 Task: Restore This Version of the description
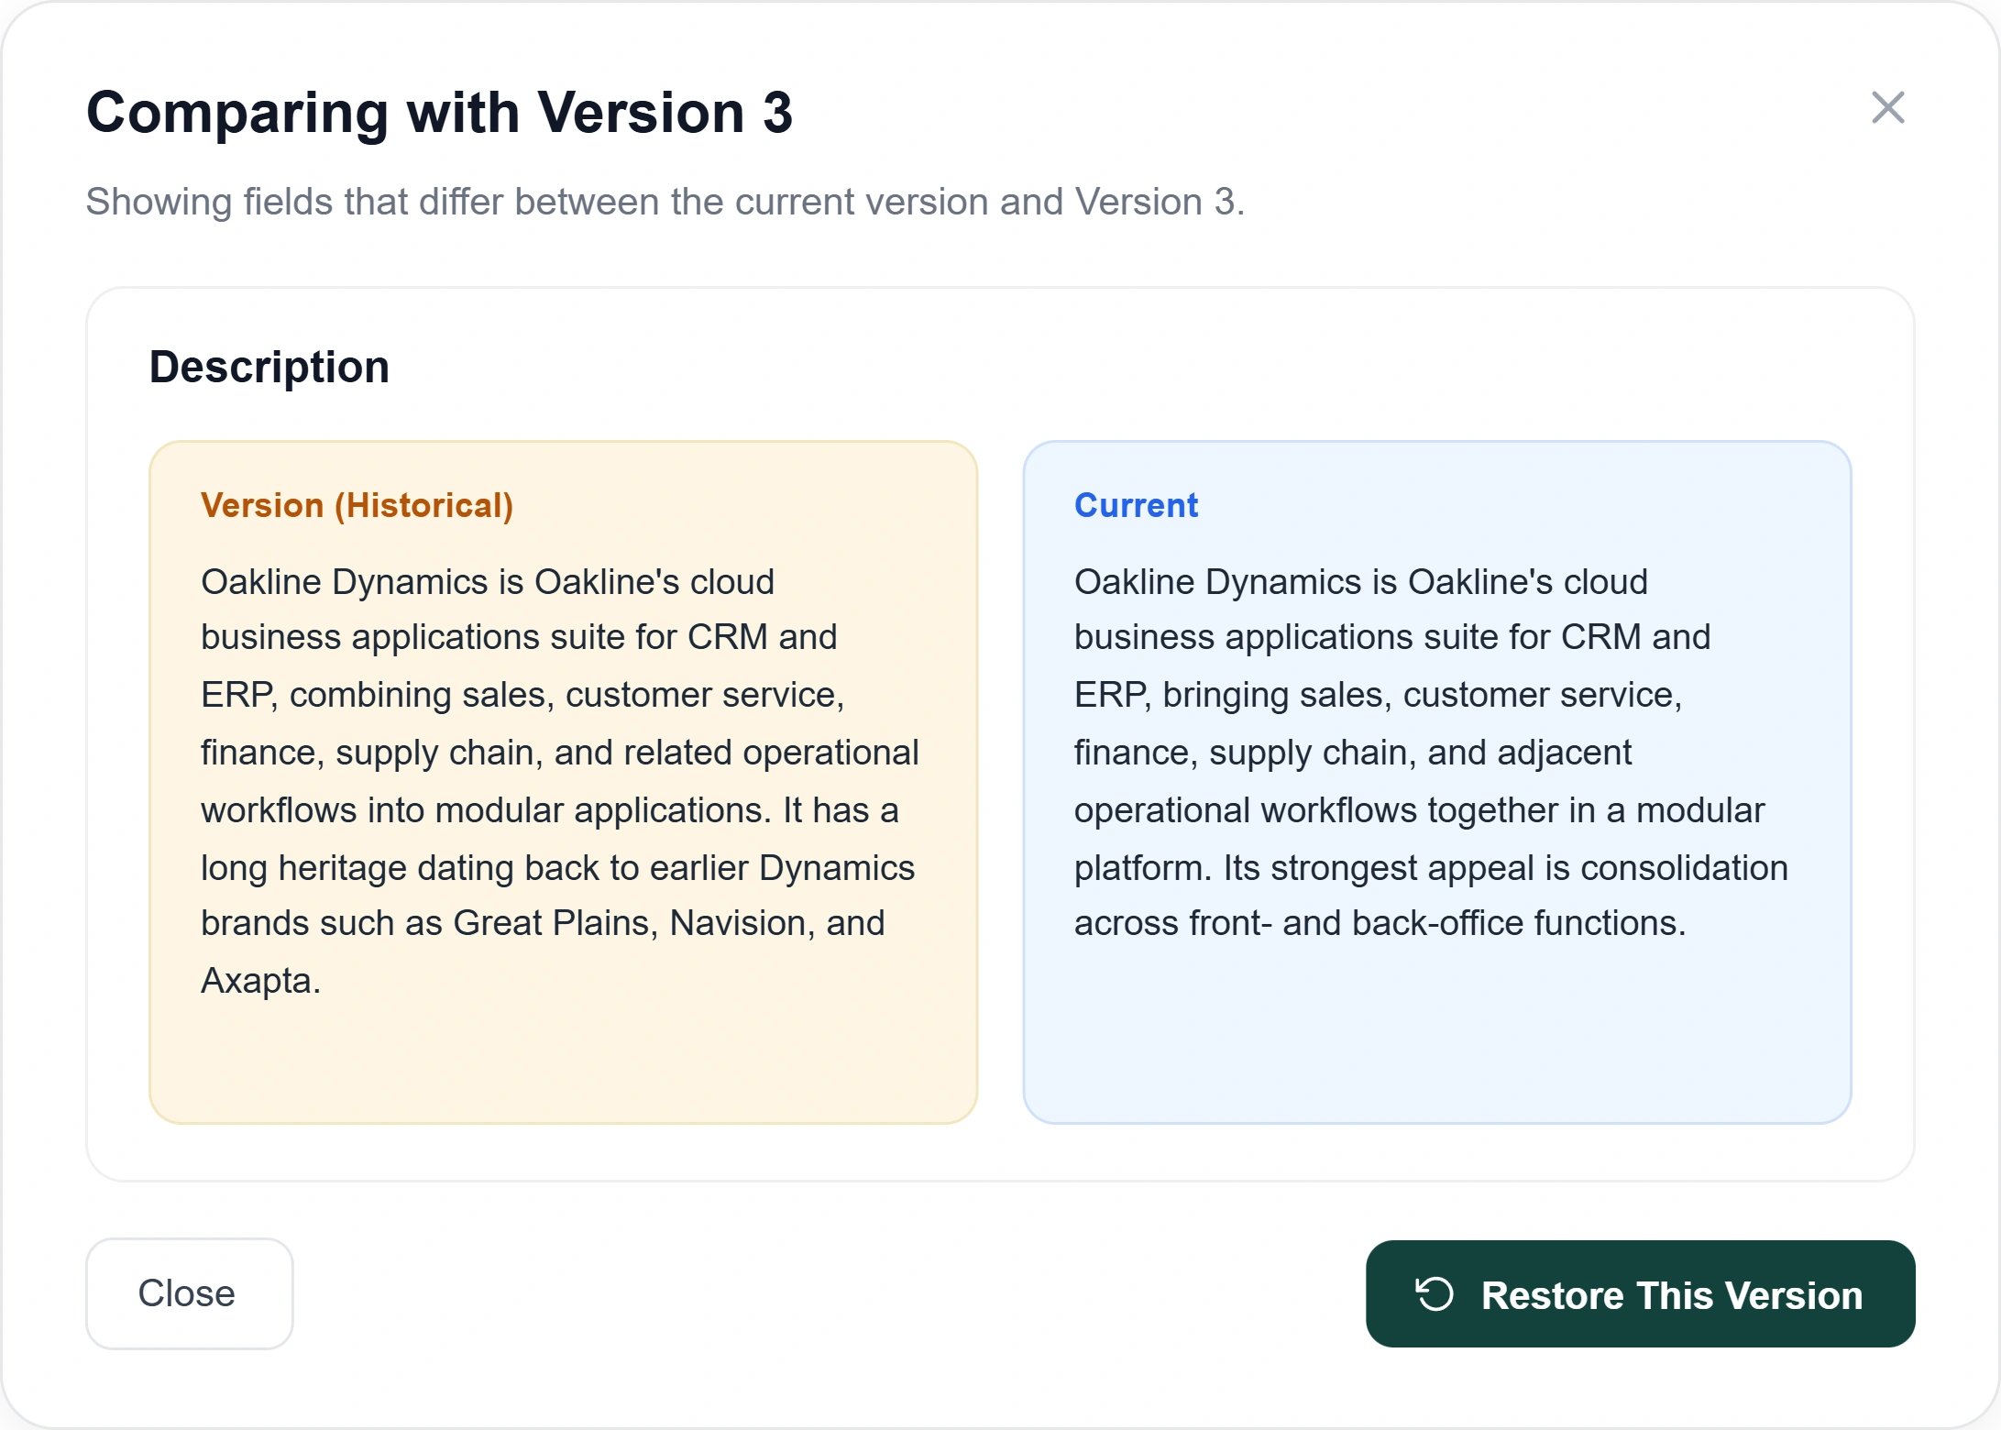(x=1640, y=1293)
